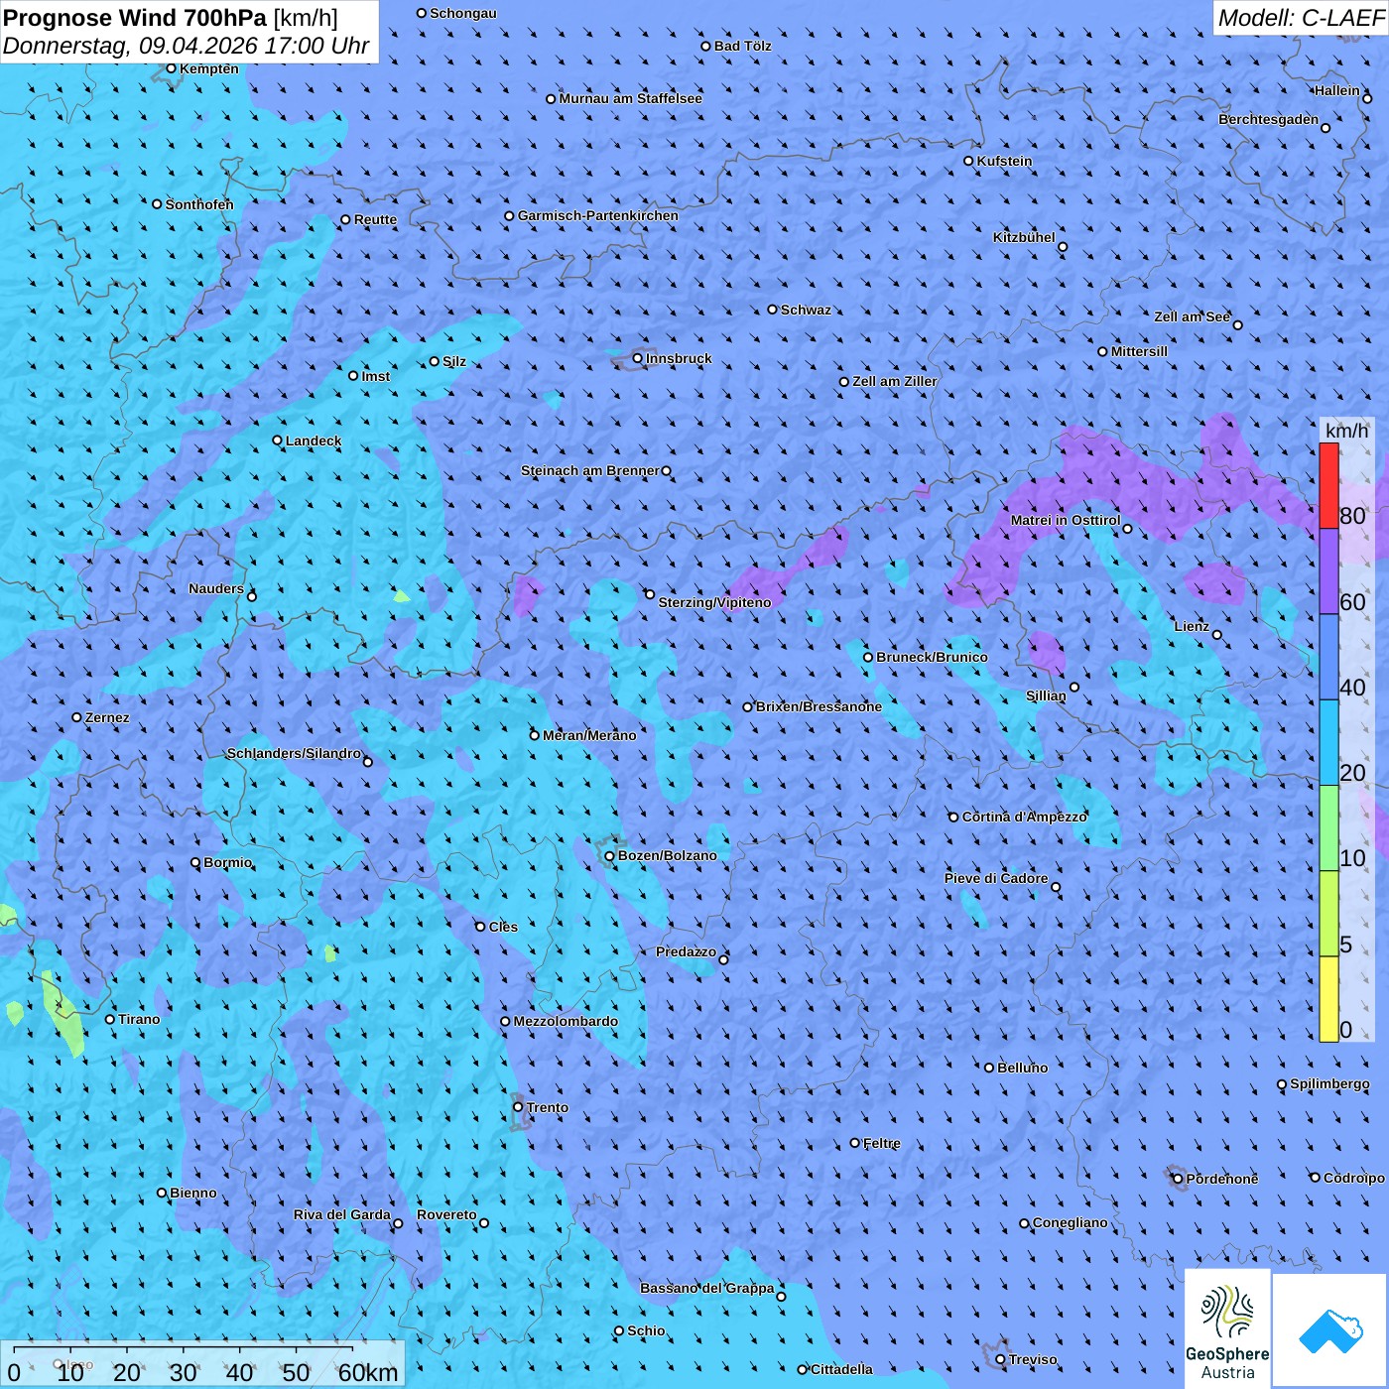Click the Riva del Garda label
The width and height of the screenshot is (1389, 1389).
[x=342, y=1214]
